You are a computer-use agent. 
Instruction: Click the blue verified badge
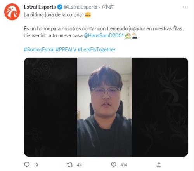tap(60, 7)
